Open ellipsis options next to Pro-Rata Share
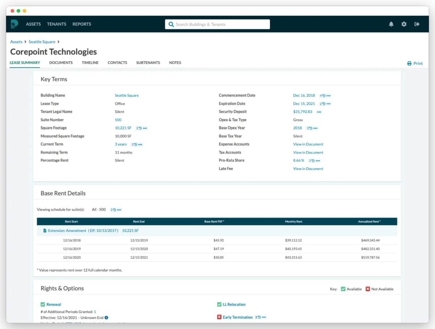435x329 pixels. point(318,161)
